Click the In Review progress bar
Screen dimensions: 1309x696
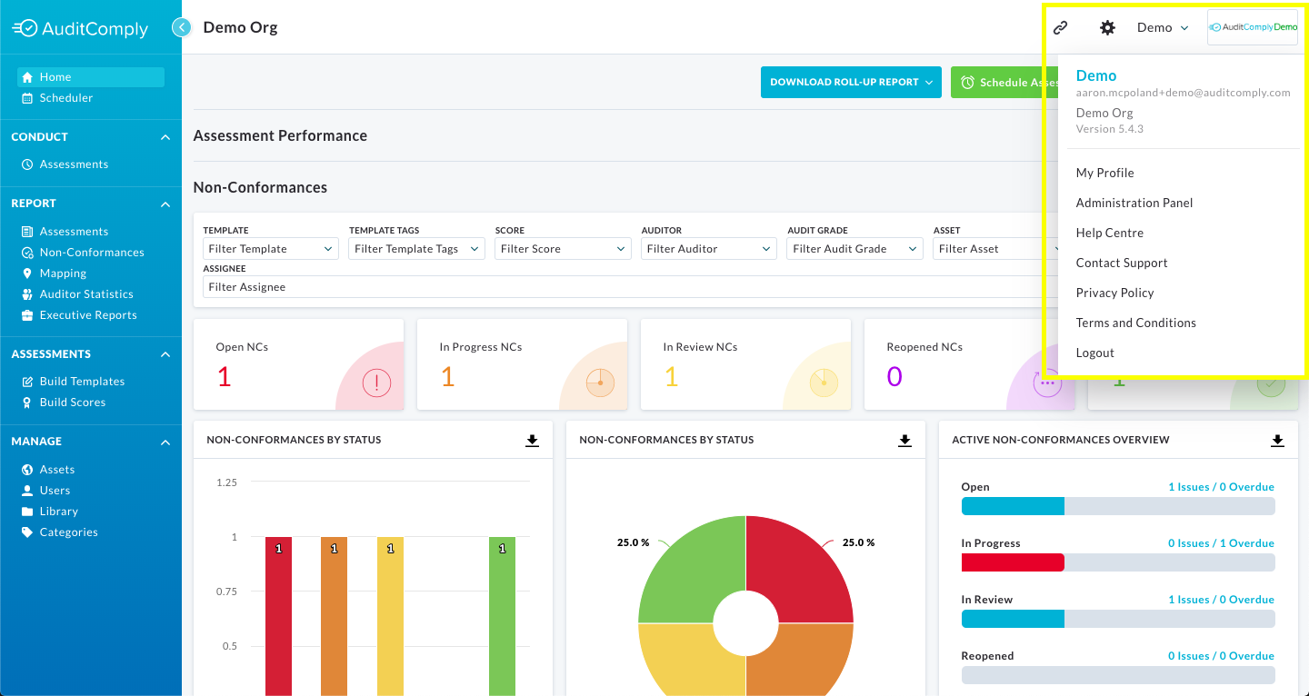click(x=1118, y=619)
